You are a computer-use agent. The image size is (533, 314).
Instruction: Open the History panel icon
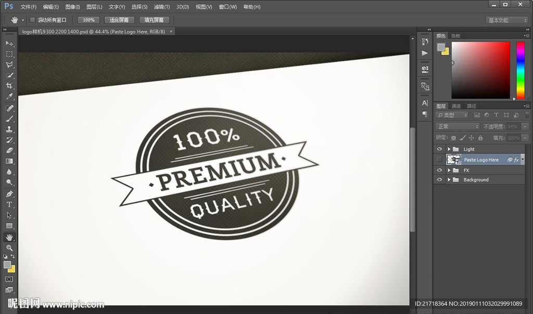point(425,42)
